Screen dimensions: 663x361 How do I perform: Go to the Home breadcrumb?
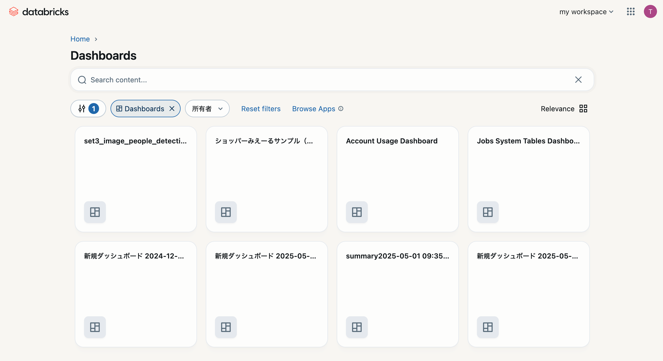[80, 39]
